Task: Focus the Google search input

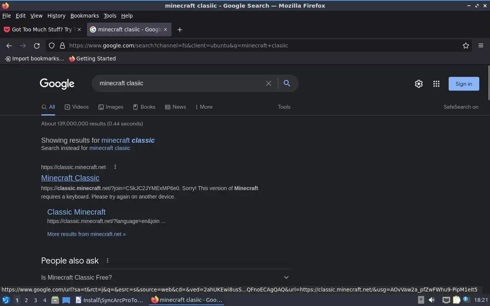Action: (x=180, y=83)
